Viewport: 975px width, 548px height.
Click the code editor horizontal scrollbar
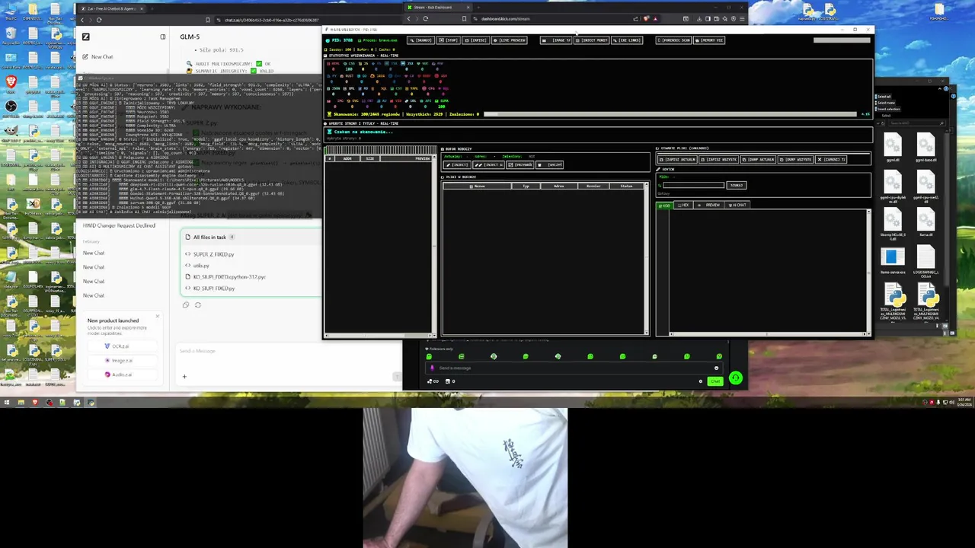pos(766,333)
